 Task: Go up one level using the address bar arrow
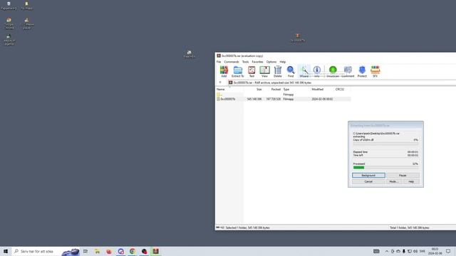(x=220, y=82)
